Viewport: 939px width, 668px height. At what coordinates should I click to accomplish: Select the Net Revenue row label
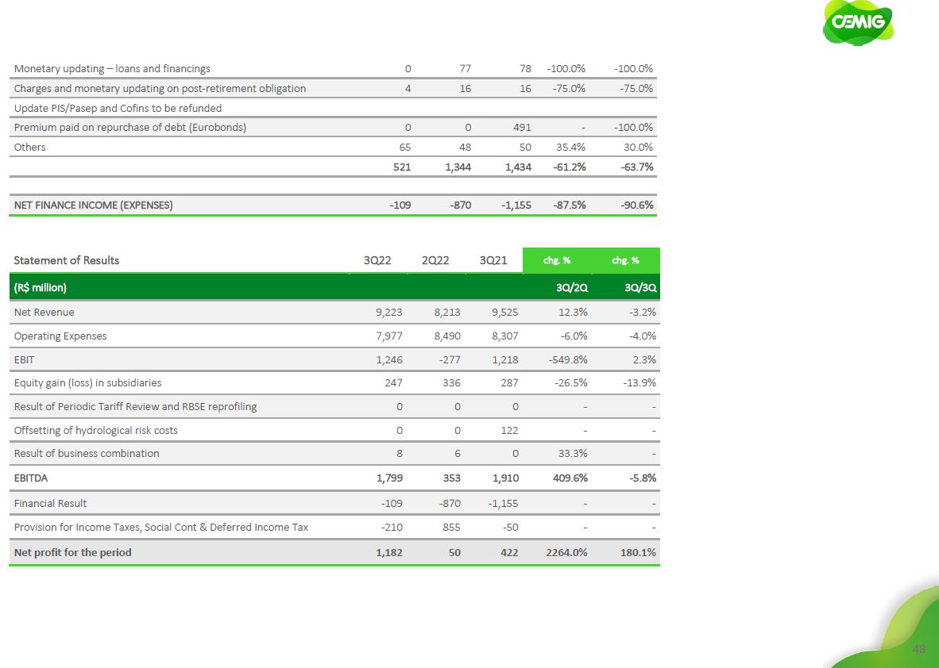tap(44, 312)
